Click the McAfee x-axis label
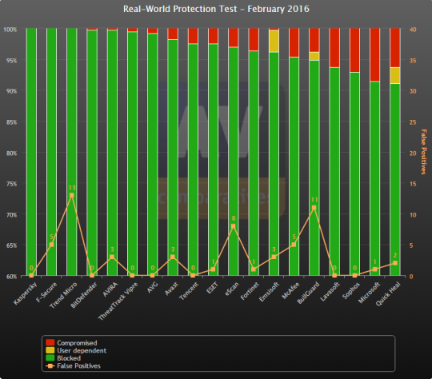Image resolution: width=432 pixels, height=379 pixels. tap(290, 290)
